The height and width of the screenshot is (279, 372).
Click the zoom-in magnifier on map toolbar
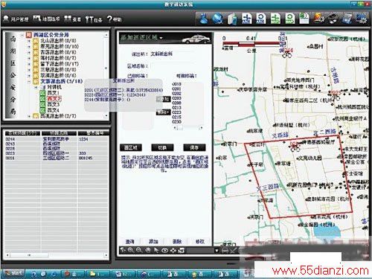pyautogui.click(x=131, y=250)
